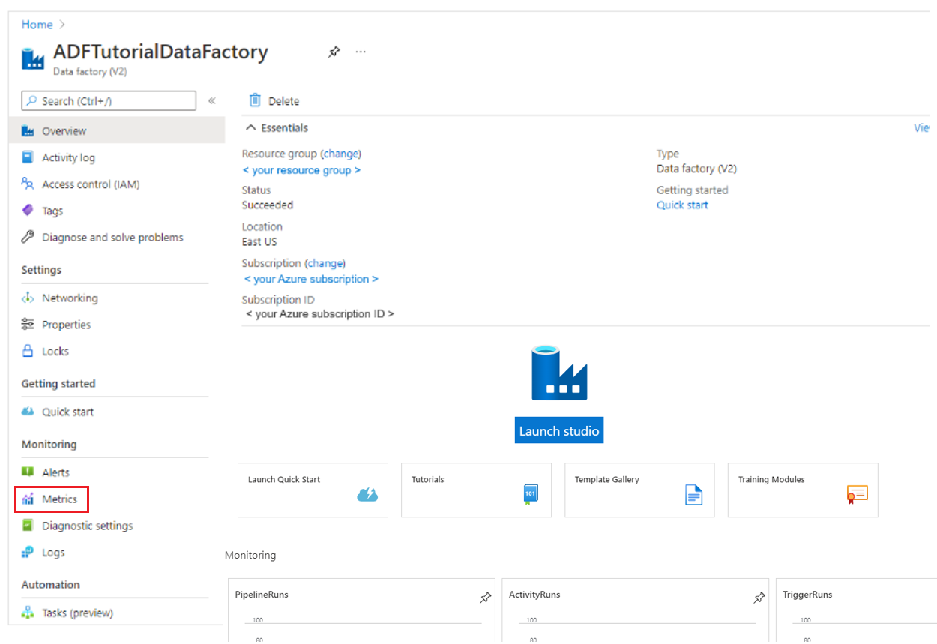The width and height of the screenshot is (937, 644).
Task: Click change next to Subscription
Action: (325, 264)
